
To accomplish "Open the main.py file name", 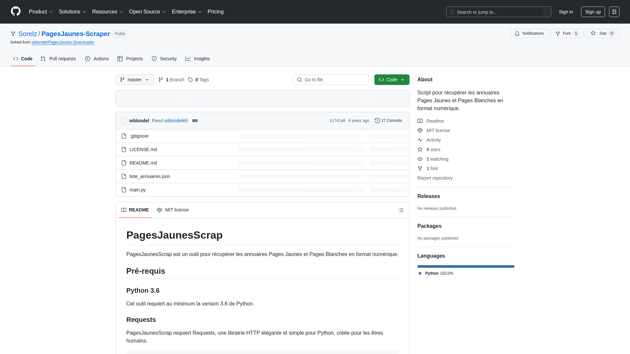I will 137,190.
